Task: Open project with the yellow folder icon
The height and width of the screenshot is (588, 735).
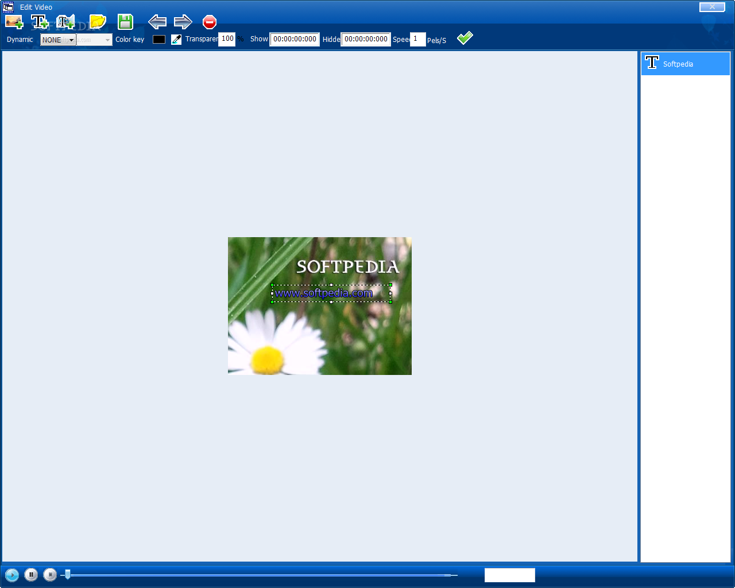Action: (98, 22)
